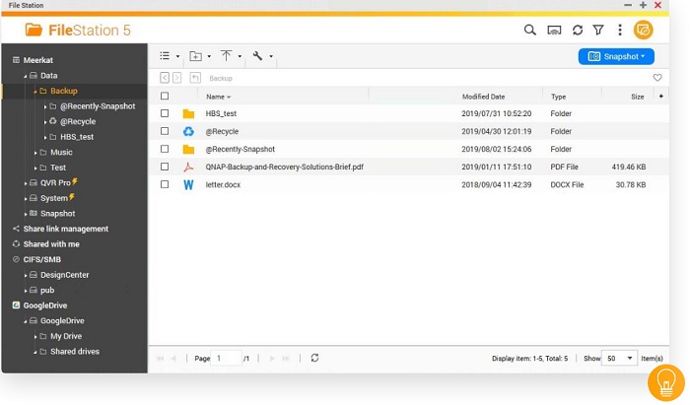
Task: Click the blue @Recycle icon in list
Action: point(188,131)
